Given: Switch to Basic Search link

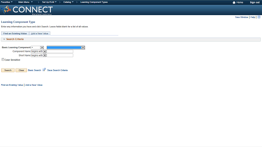Looking at the screenshot, I should pos(34,70).
